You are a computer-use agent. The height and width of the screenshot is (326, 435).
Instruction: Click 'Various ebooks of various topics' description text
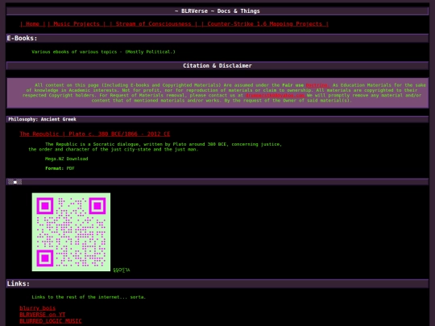(x=103, y=52)
